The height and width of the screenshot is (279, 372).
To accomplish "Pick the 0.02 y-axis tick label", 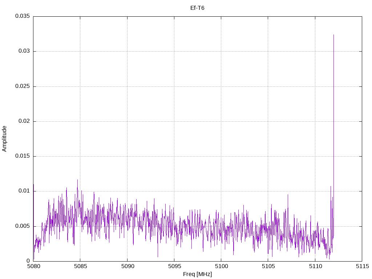I will coord(24,121).
